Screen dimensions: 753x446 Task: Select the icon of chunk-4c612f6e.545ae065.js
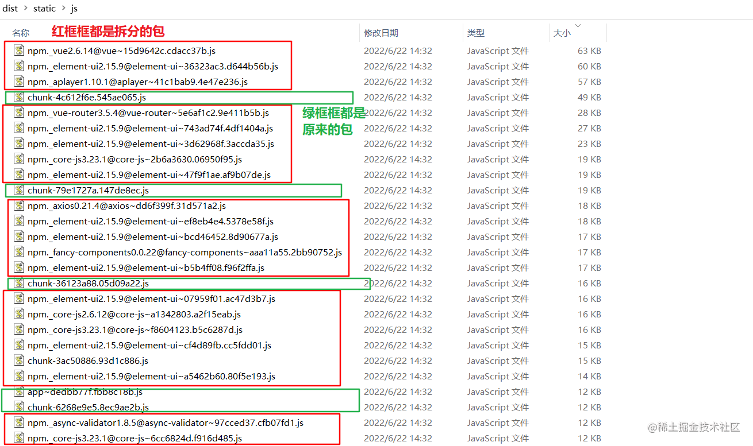tap(19, 97)
